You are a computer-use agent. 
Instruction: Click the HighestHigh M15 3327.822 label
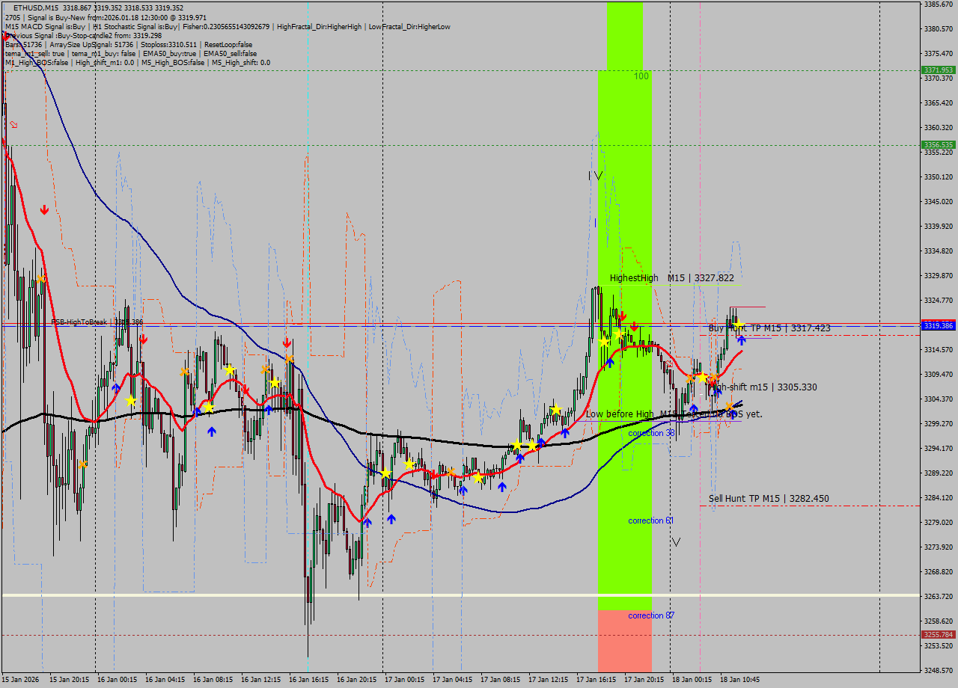pyautogui.click(x=671, y=278)
